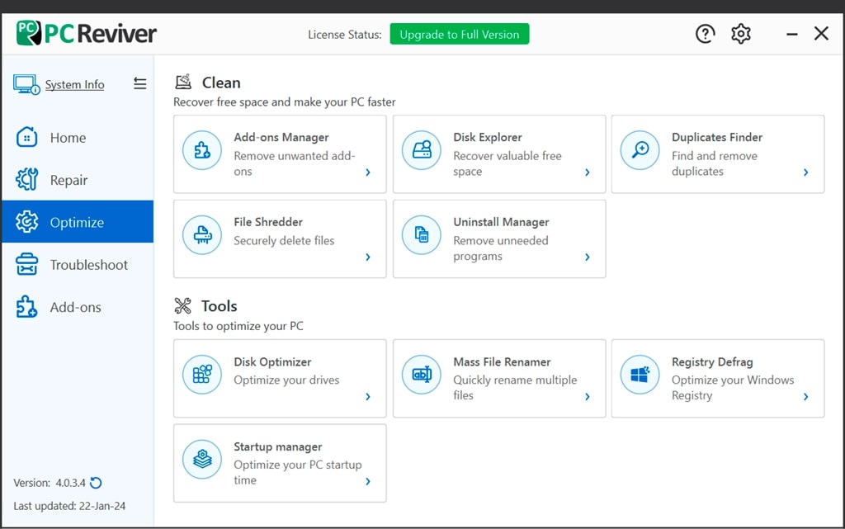Switch to the Troubleshoot section
This screenshot has width=845, height=529.
coord(88,265)
